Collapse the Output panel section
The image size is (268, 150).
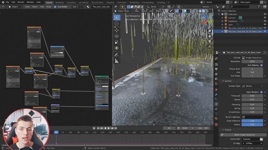[x=223, y=130]
